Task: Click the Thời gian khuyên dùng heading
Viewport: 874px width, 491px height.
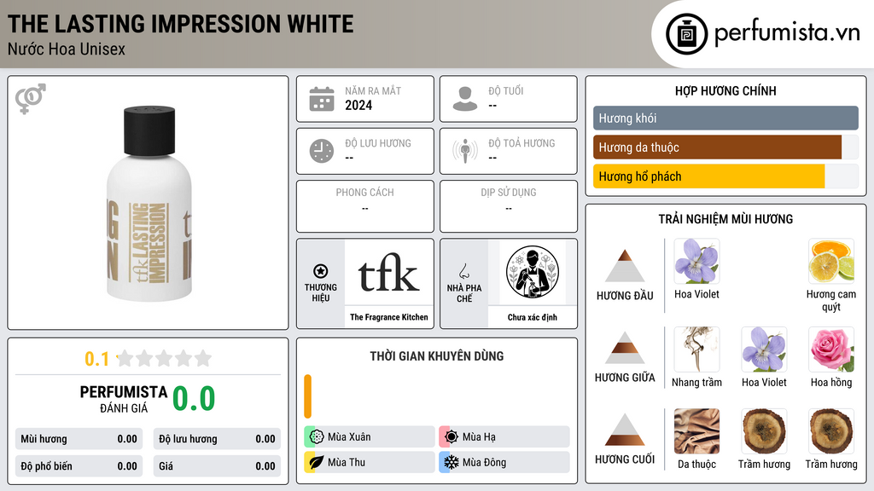Action: 437,355
